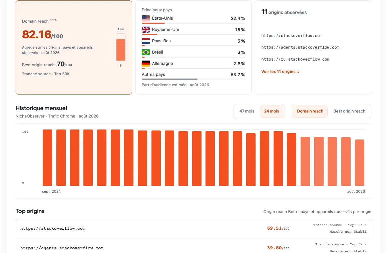
Task: Click the agents.stackoverflow.com row in Top origins
Action: pos(193,246)
